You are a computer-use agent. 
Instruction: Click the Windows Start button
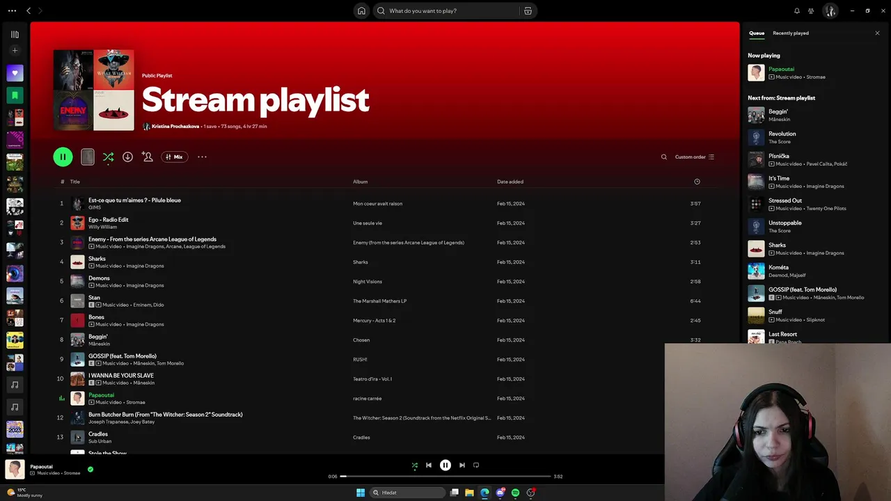[x=361, y=493]
